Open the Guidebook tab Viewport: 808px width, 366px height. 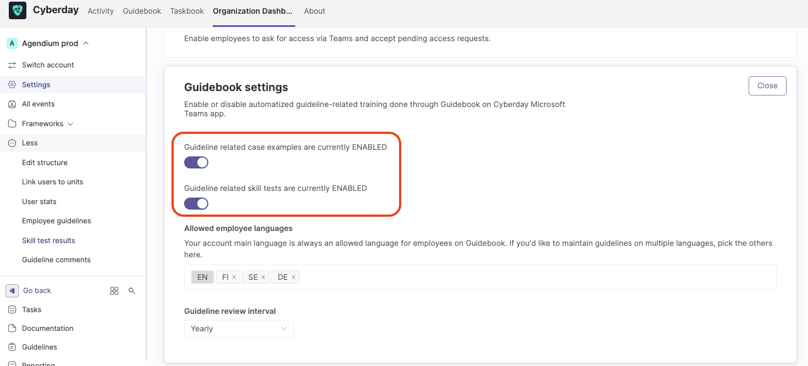(142, 11)
